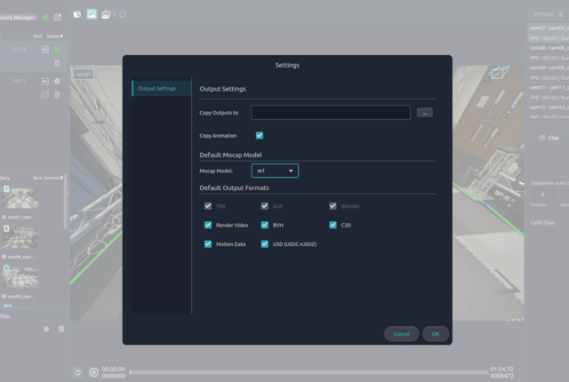Uncheck the C3D format checkbox
The image size is (569, 382).
[x=333, y=225]
